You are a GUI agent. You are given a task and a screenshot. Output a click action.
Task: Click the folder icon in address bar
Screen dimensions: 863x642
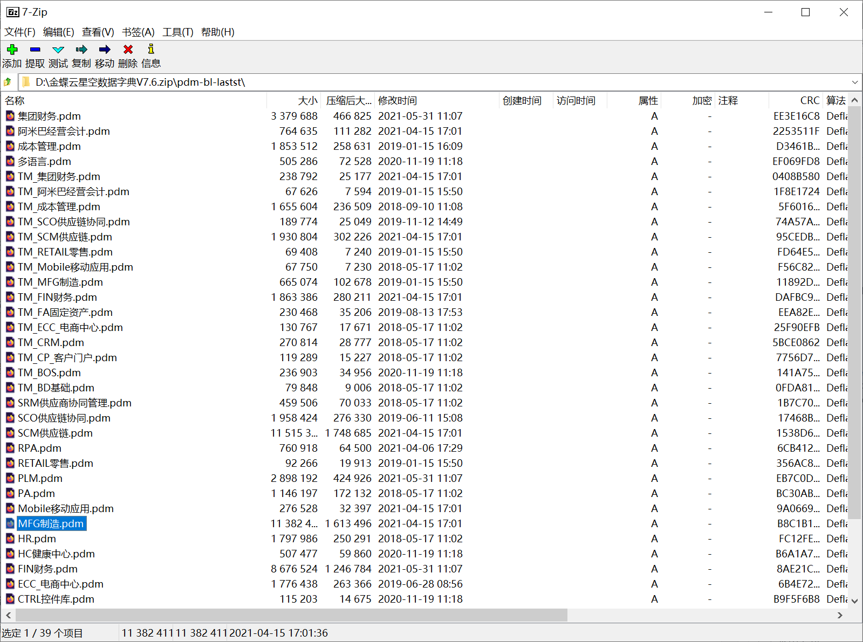(x=26, y=82)
